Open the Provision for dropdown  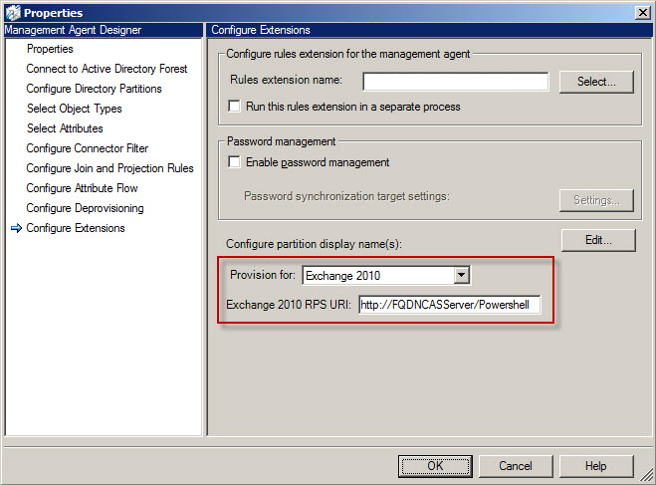click(x=461, y=276)
